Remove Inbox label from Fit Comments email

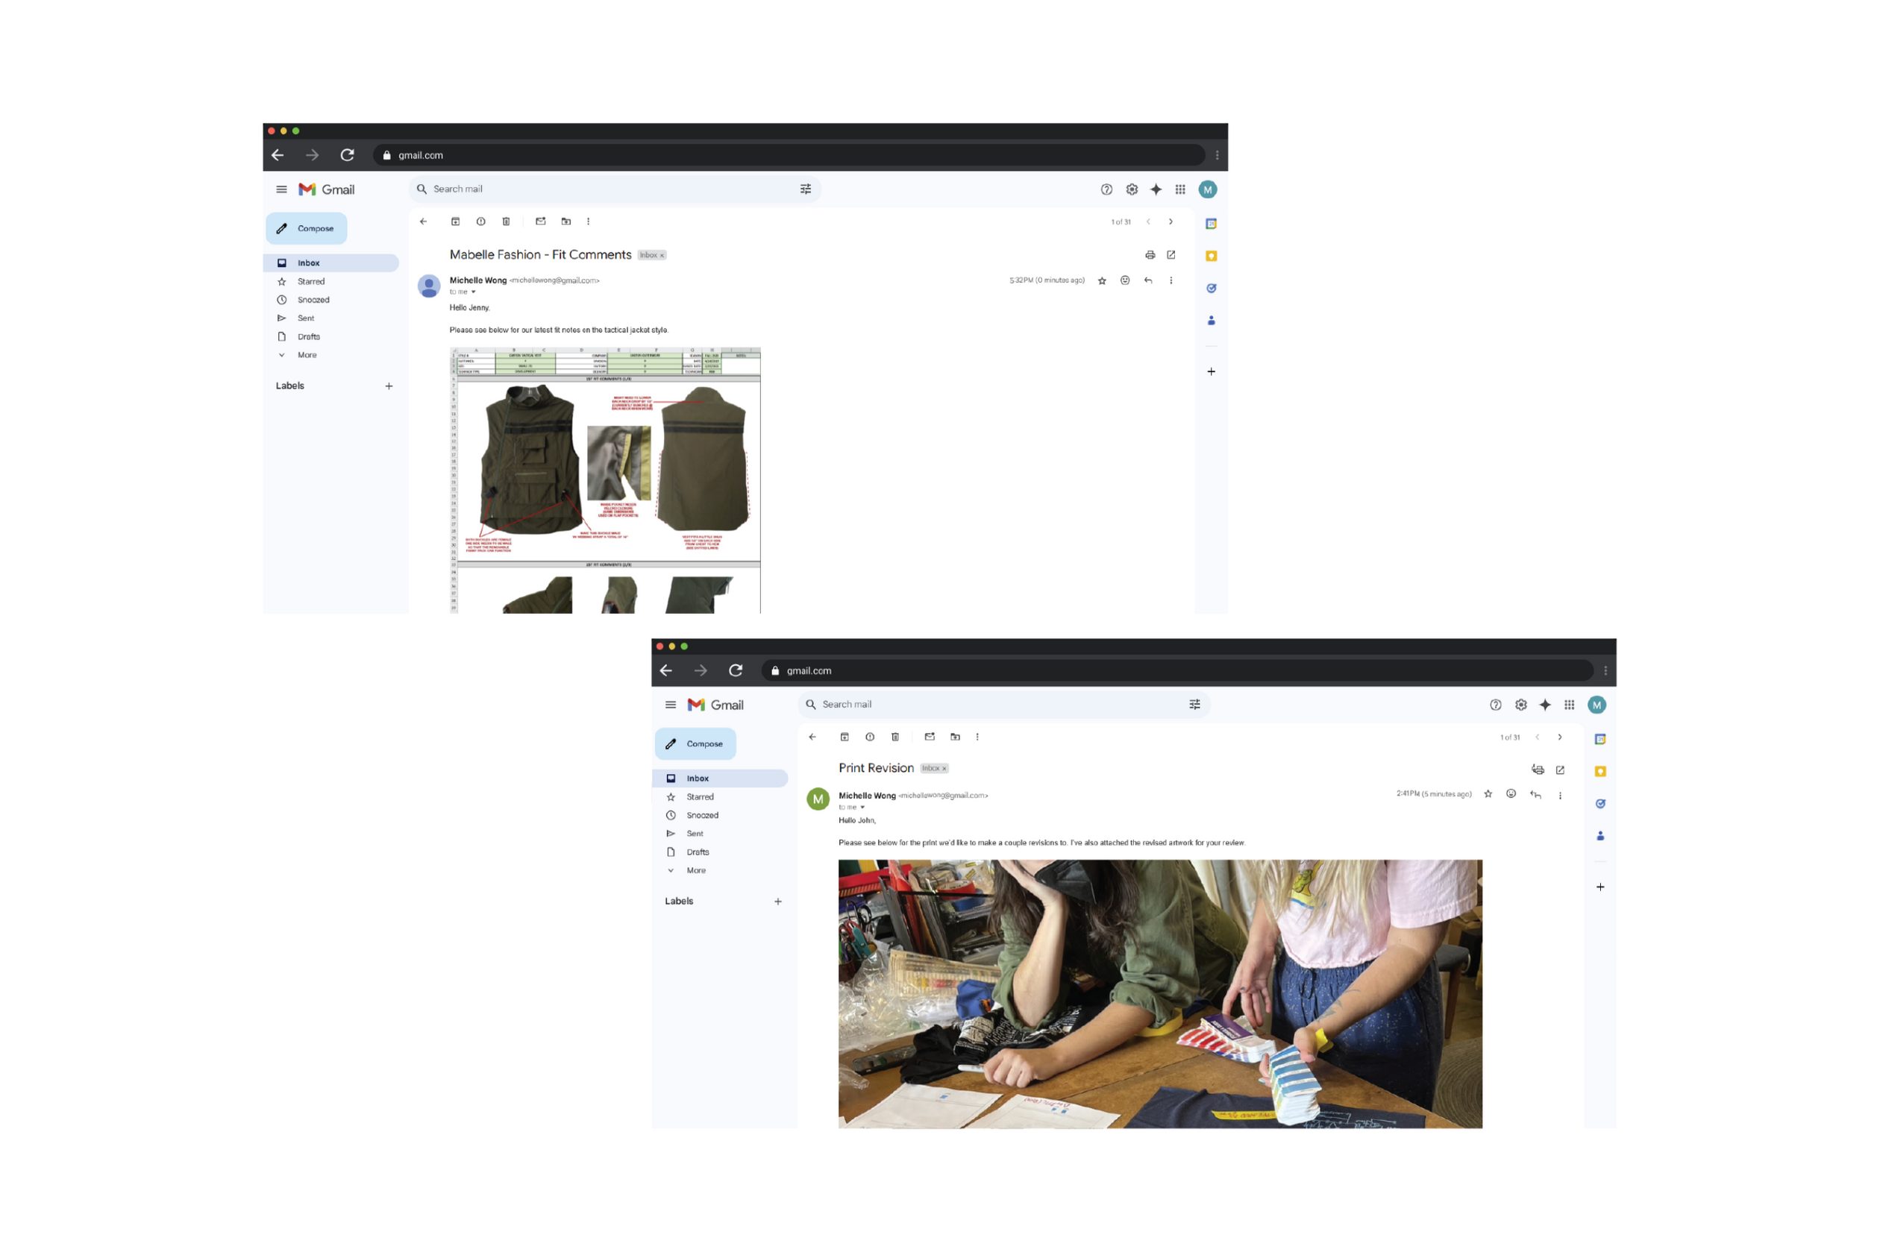point(662,256)
